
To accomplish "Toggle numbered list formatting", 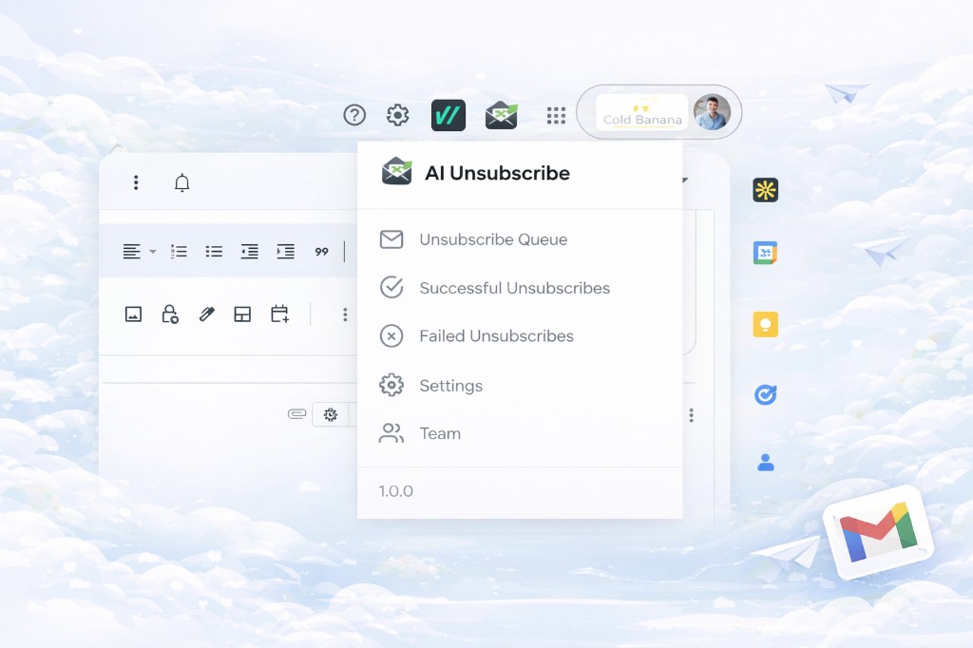I will 179,251.
